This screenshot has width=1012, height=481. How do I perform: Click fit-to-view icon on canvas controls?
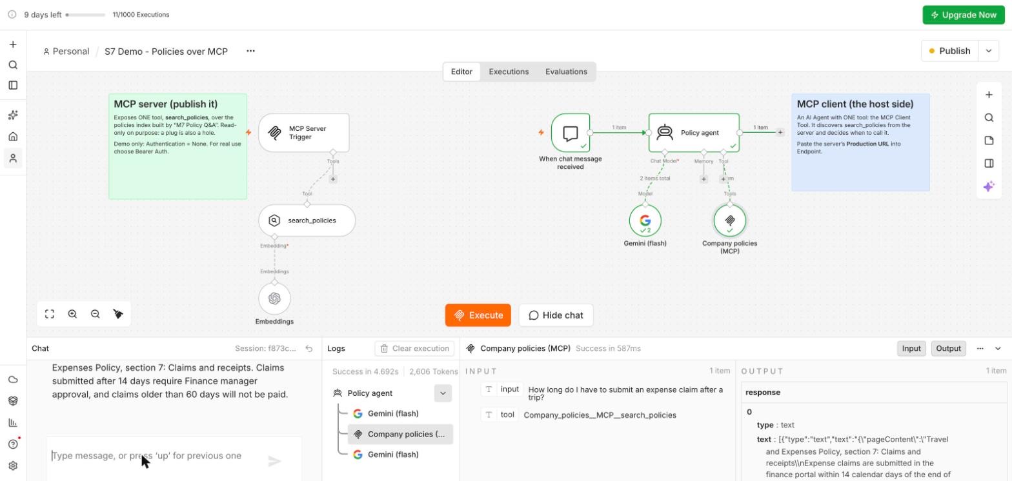(x=50, y=314)
